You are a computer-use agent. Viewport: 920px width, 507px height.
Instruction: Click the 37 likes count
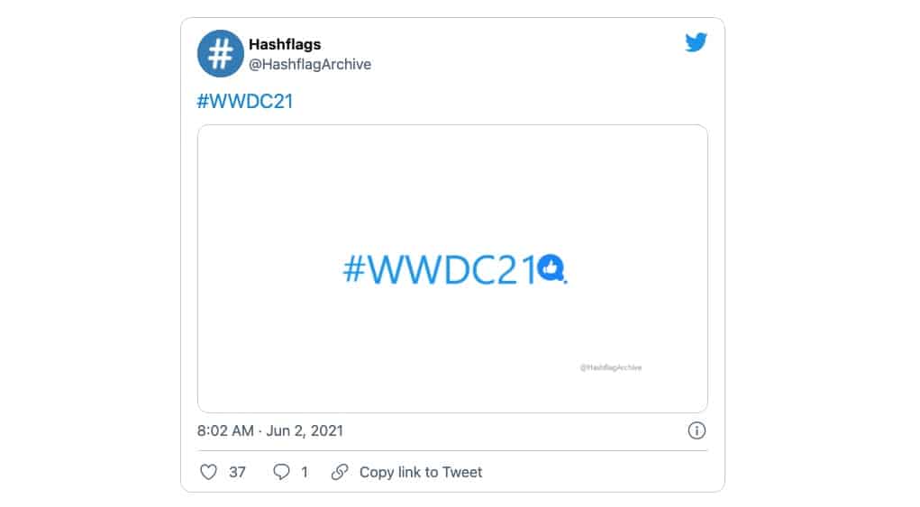click(237, 473)
